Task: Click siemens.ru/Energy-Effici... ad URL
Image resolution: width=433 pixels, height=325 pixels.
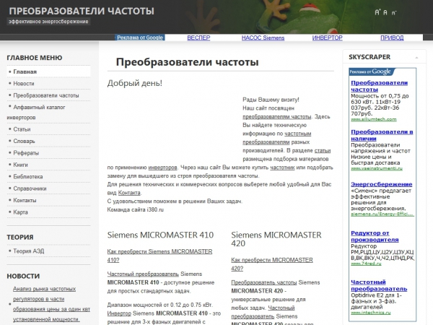Action: click(x=382, y=214)
